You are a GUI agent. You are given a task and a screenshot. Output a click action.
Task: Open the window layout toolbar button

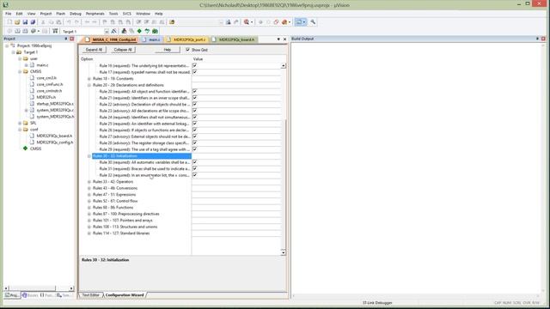[x=300, y=22]
